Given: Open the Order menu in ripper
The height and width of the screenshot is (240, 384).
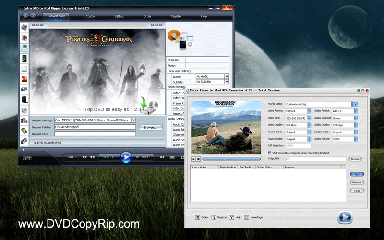Looking at the screenshot, I should pos(147,16).
